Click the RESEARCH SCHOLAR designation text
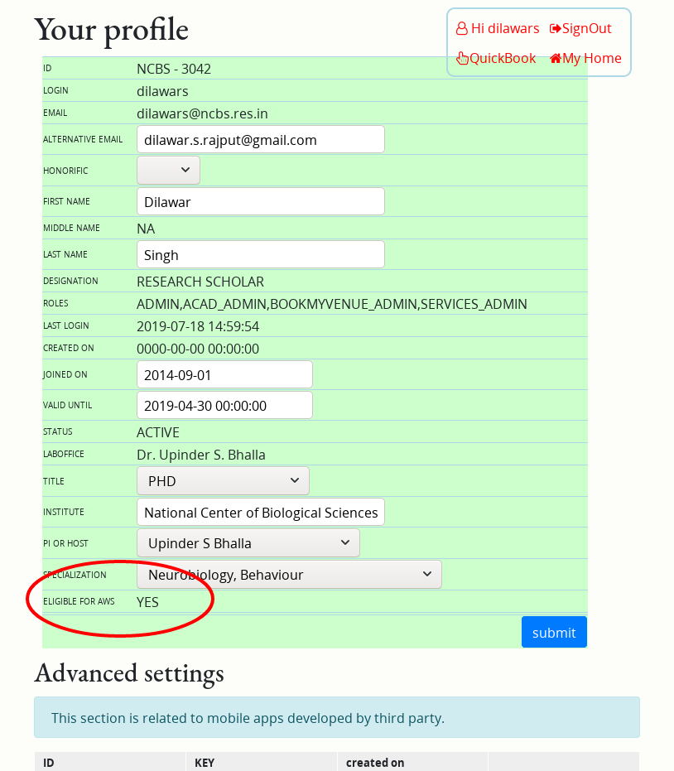Viewport: 674px width, 771px height. tap(200, 282)
